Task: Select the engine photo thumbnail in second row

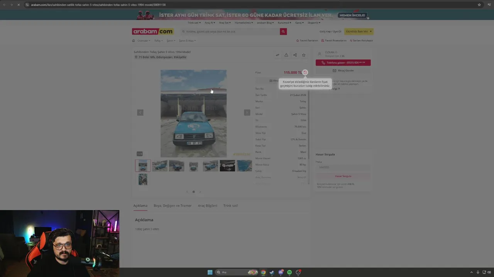Action: 143,179
